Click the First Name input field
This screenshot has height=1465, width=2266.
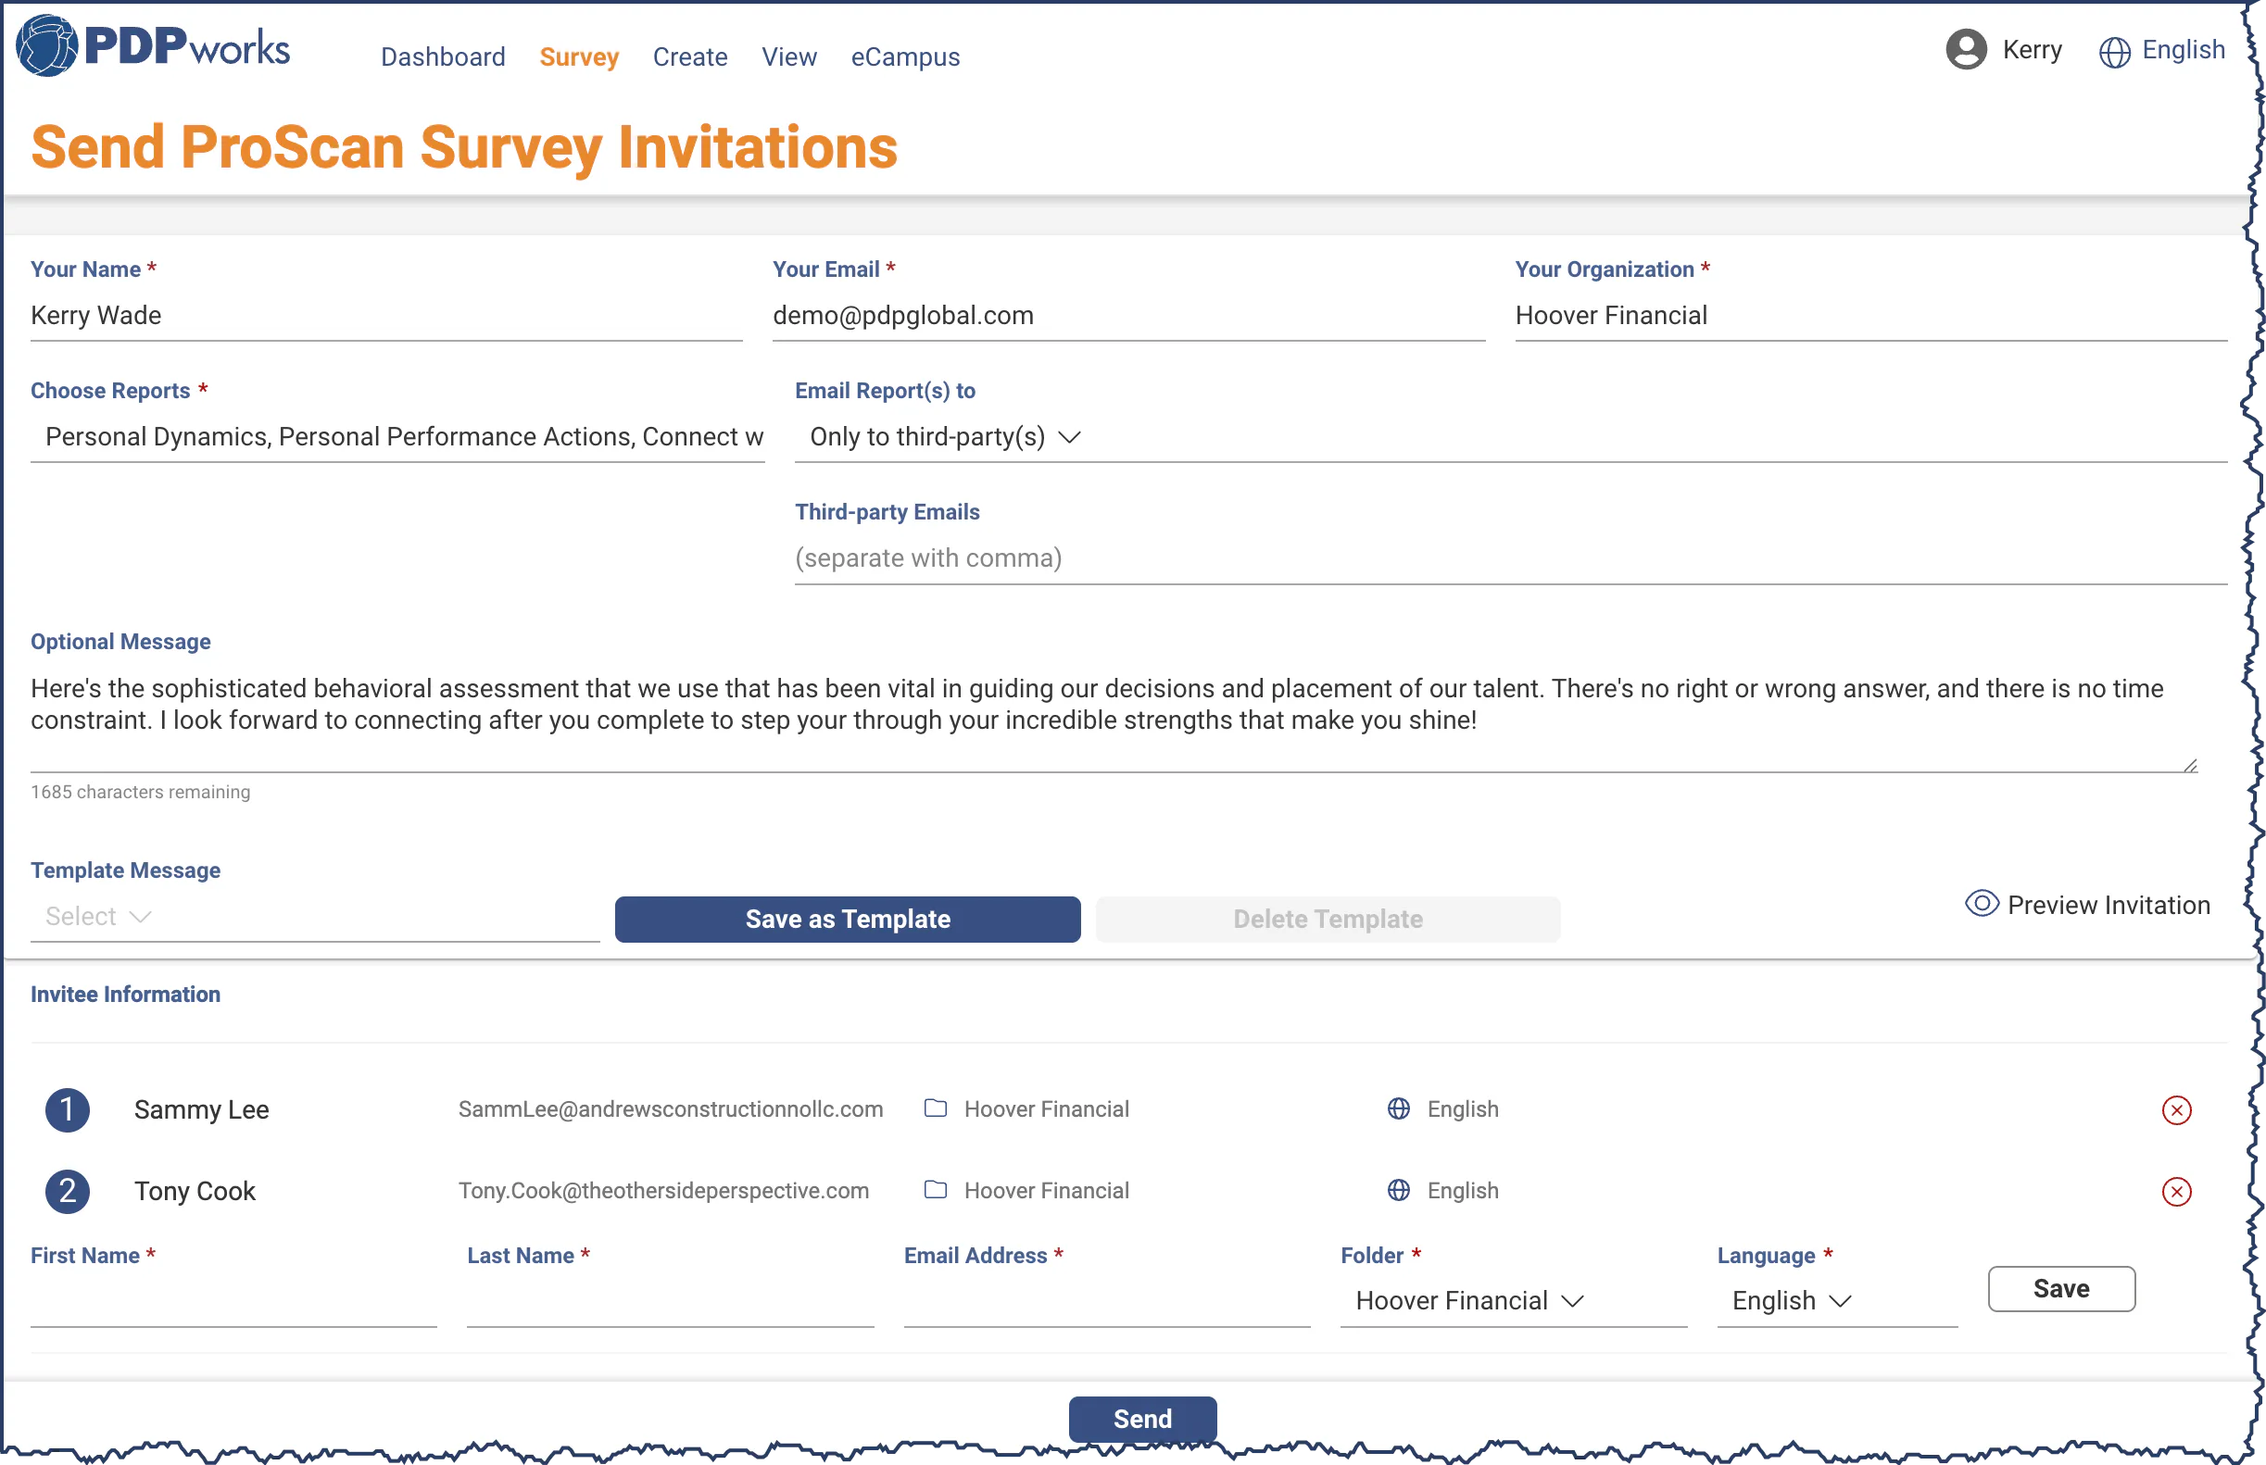(233, 1301)
